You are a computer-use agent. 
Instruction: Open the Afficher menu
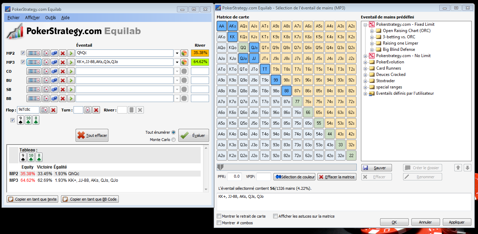click(32, 17)
